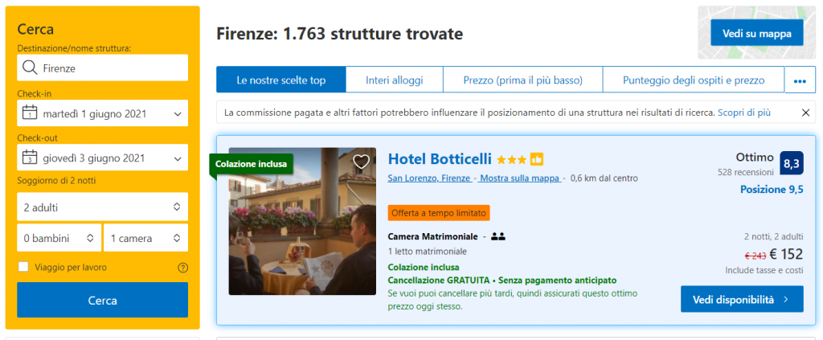Dismiss the commission notice banner

click(x=806, y=113)
